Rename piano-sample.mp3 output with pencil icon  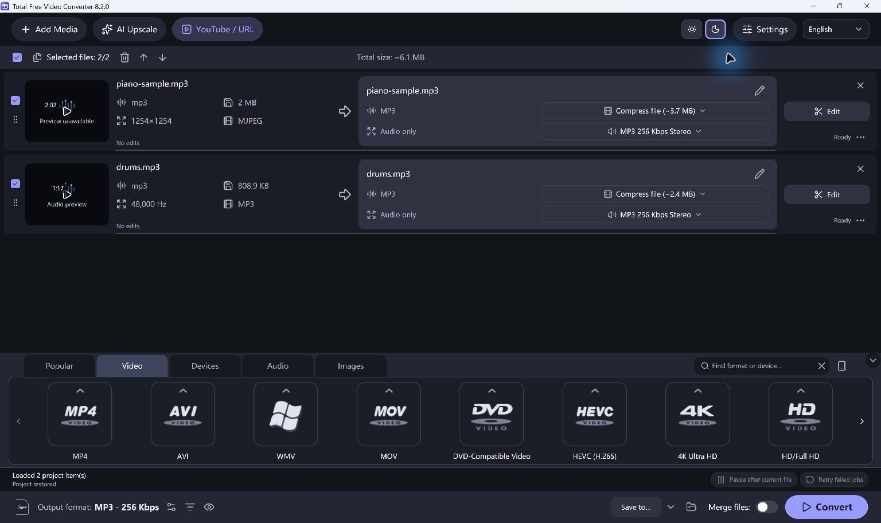coord(759,91)
